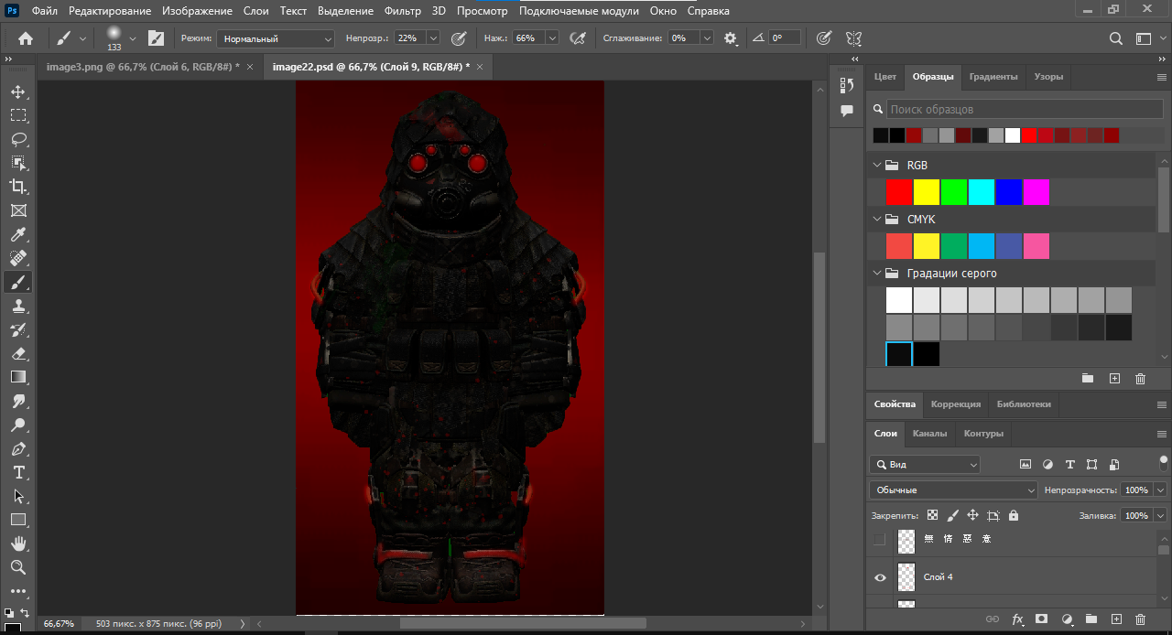Select the Horizontal Type tool

tap(17, 472)
